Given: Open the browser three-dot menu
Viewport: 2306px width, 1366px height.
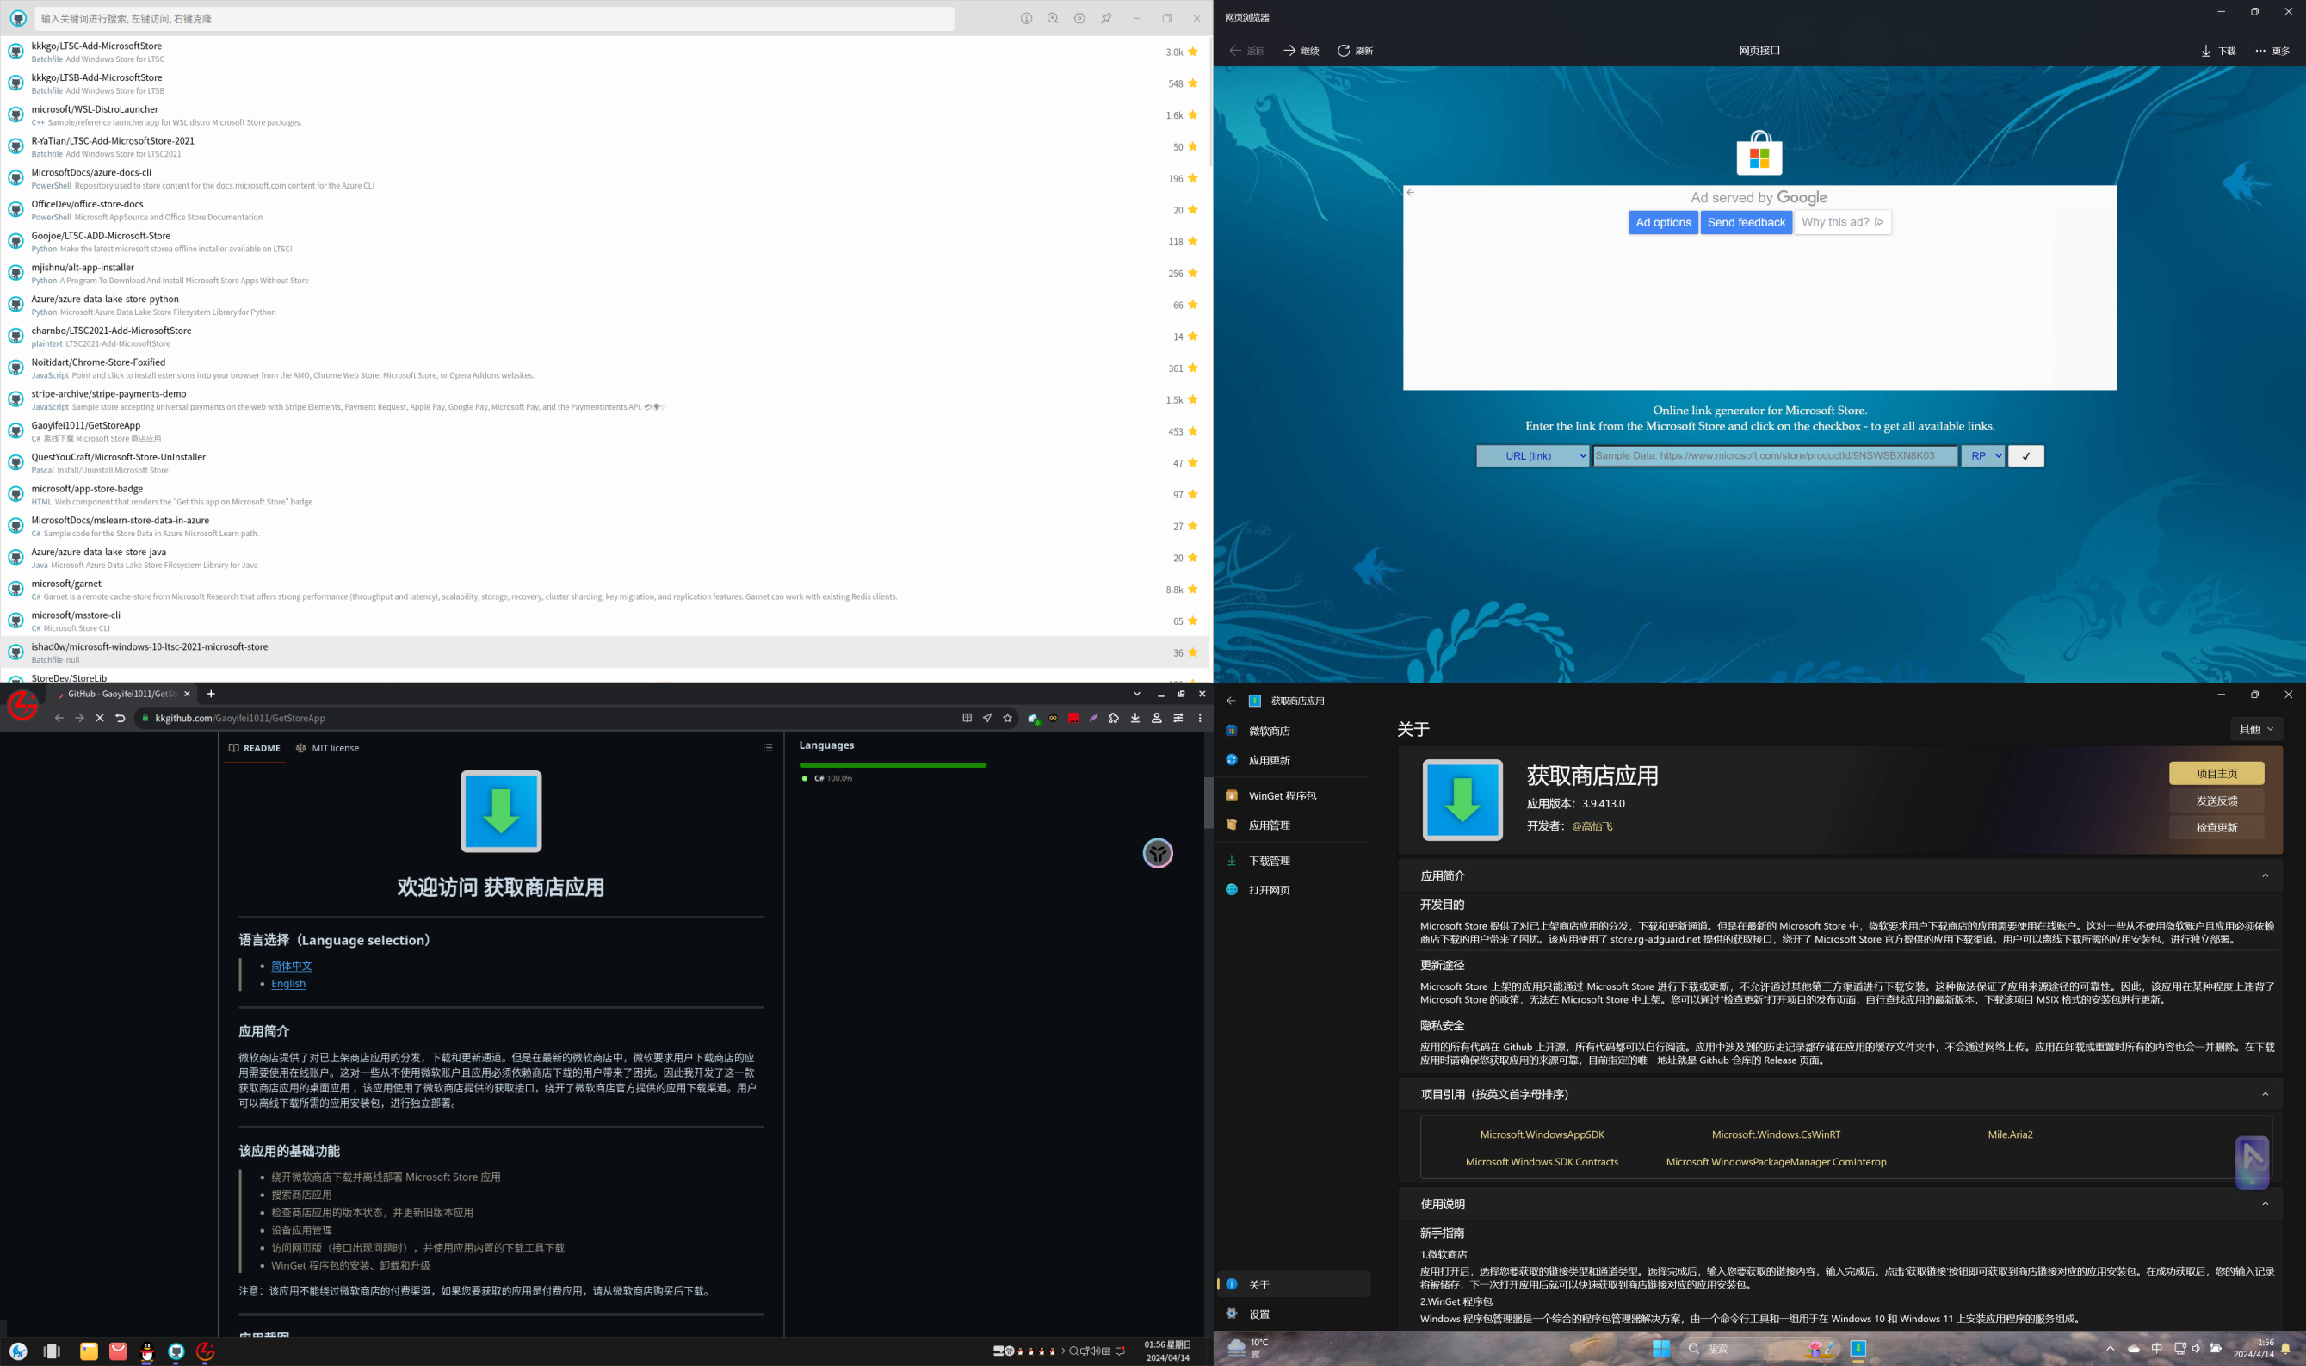Looking at the screenshot, I should [1200, 718].
